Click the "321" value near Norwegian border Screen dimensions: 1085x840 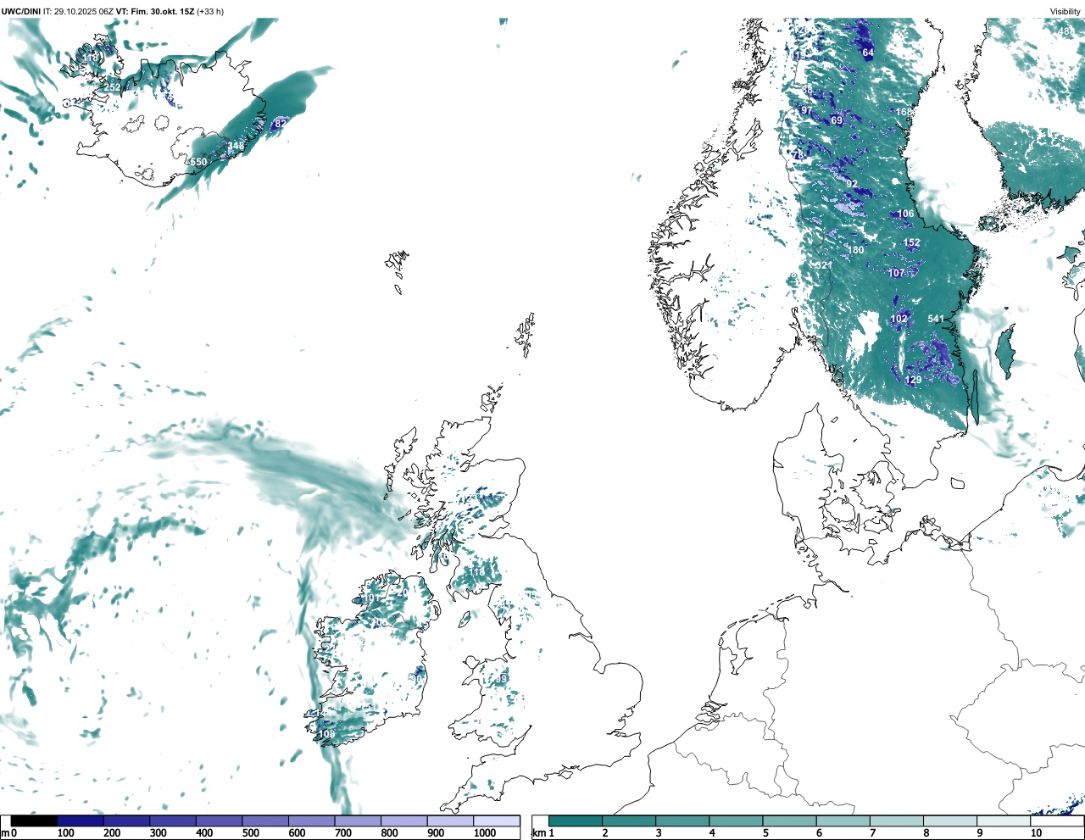[x=824, y=265]
